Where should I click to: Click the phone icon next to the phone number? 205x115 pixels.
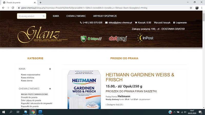(81, 22)
